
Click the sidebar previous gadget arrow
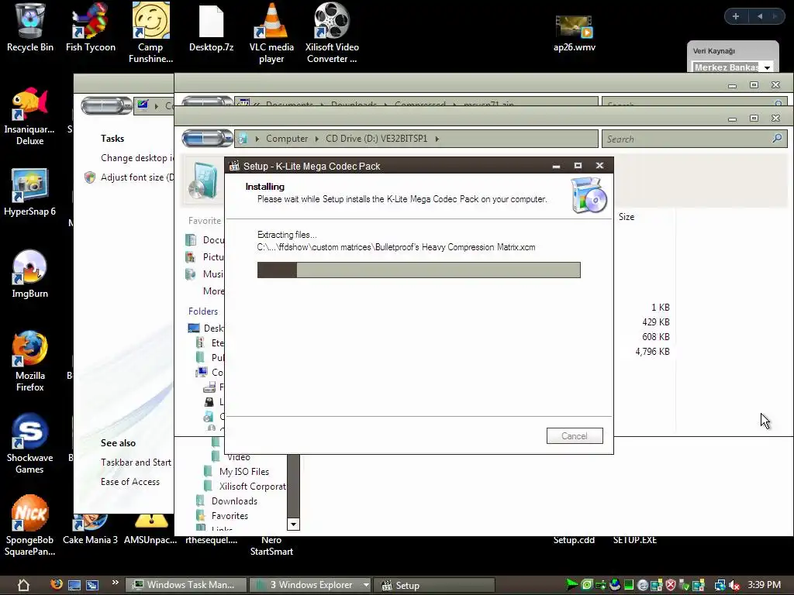[760, 16]
